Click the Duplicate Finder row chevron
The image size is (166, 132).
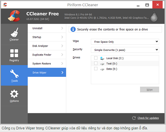[x=62, y=55]
